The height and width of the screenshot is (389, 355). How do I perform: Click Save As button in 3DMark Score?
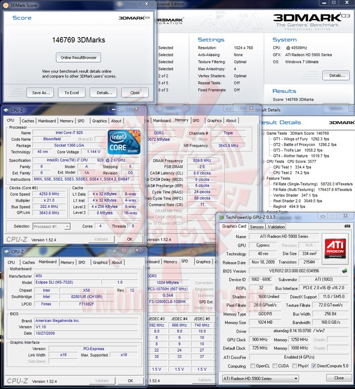click(41, 93)
